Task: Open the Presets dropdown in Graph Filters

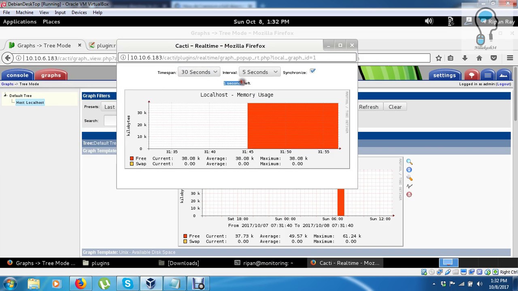Action: [x=109, y=107]
